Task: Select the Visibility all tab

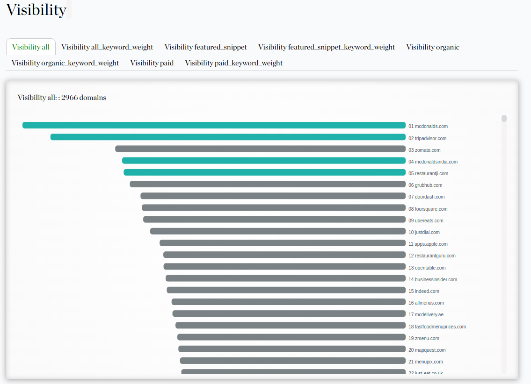Action: point(31,47)
